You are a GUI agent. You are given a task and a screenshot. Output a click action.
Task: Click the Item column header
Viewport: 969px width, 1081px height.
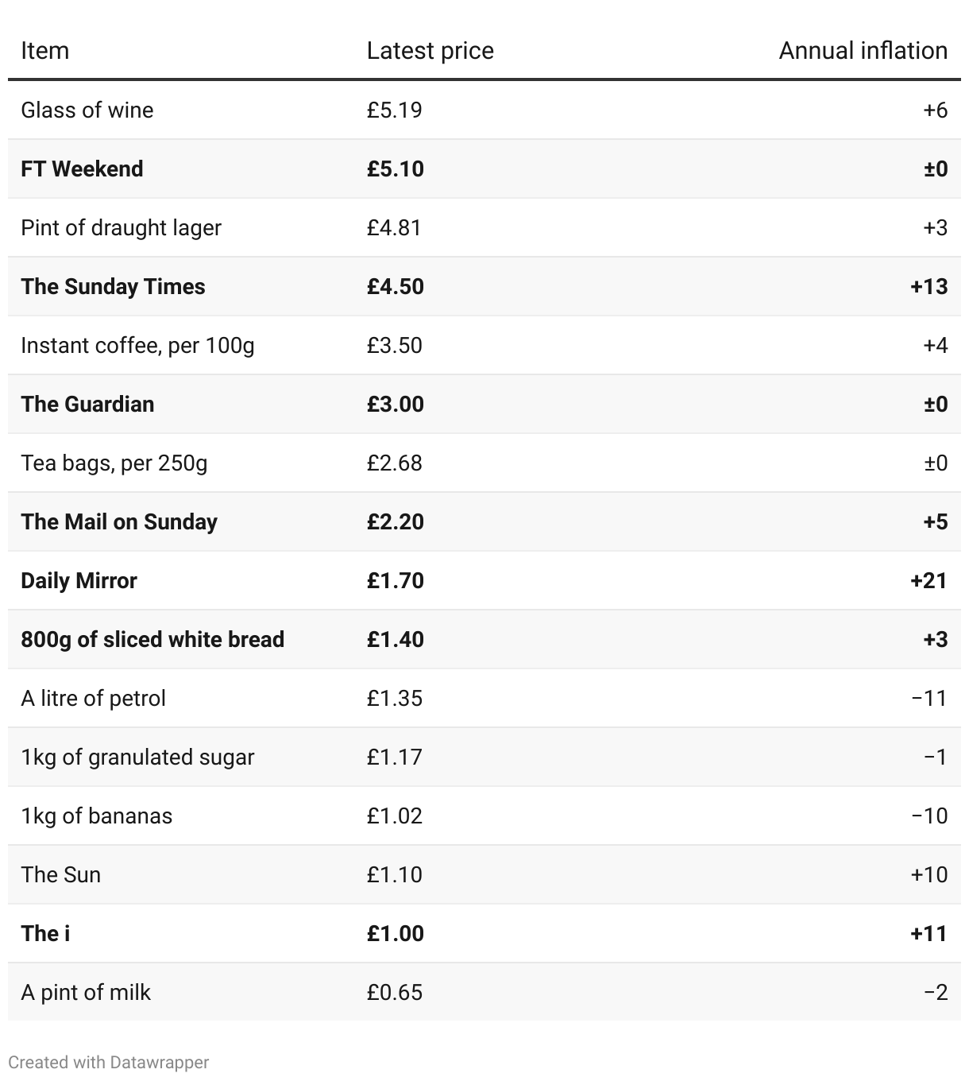pyautogui.click(x=44, y=51)
